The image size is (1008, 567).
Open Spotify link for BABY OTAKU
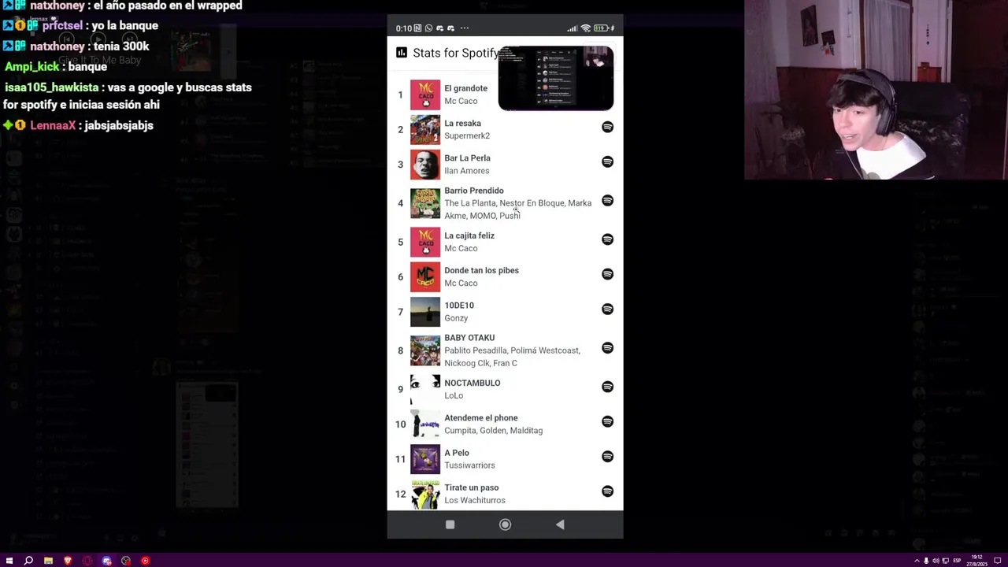click(607, 348)
